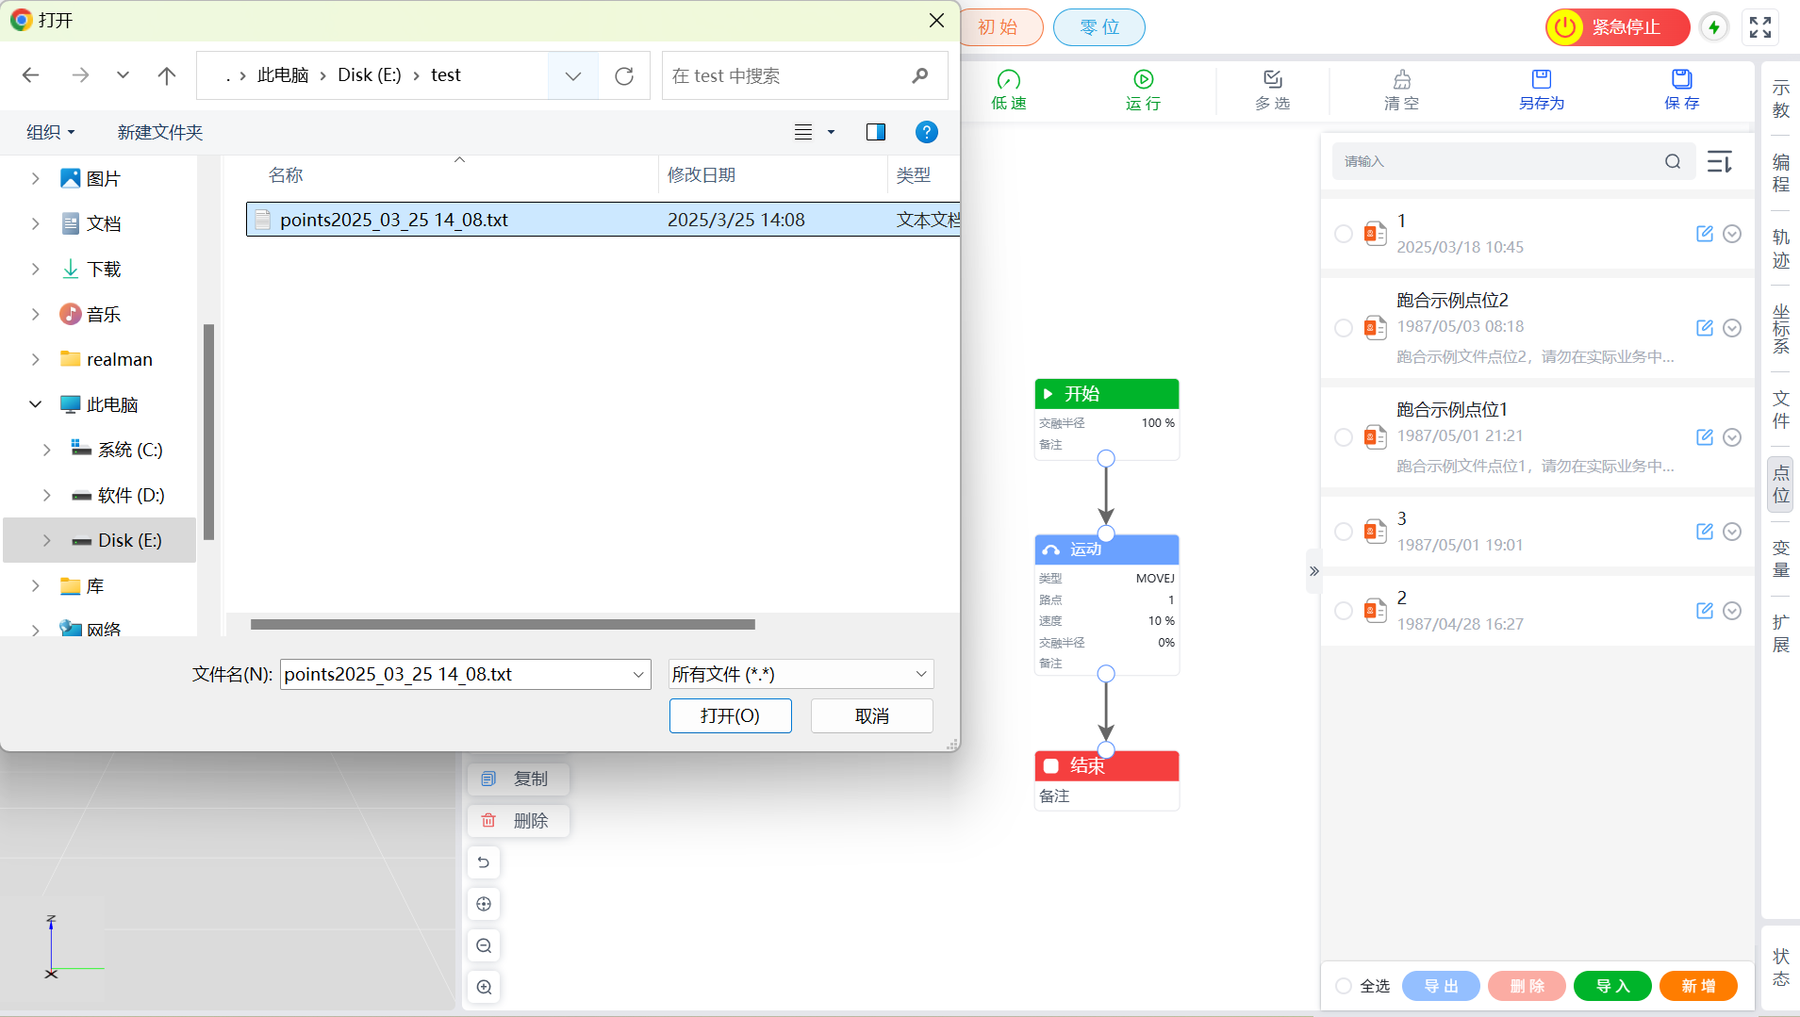Open the file type filter dropdown
1800x1017 pixels.
pos(800,675)
